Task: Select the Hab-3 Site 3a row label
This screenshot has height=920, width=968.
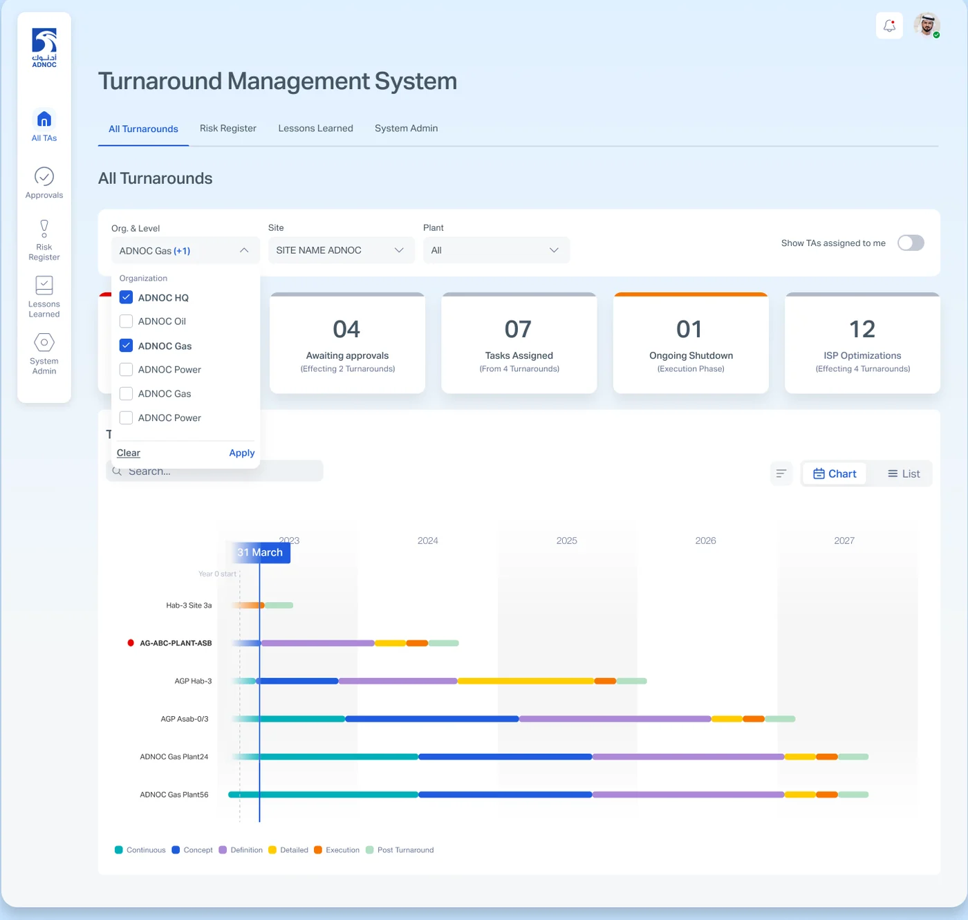Action: click(x=189, y=605)
